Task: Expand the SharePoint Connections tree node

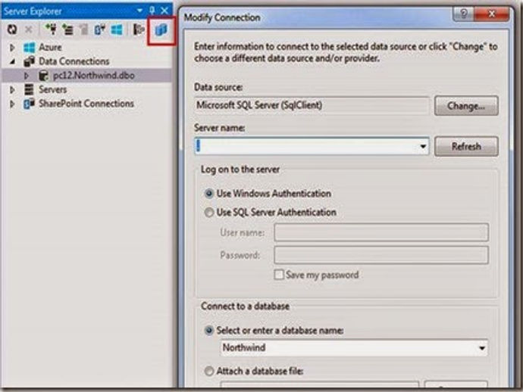Action: 12,104
